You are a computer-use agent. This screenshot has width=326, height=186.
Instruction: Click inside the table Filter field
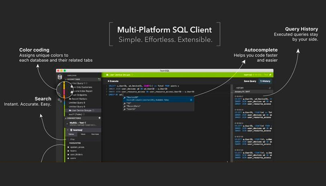(x=83, y=139)
